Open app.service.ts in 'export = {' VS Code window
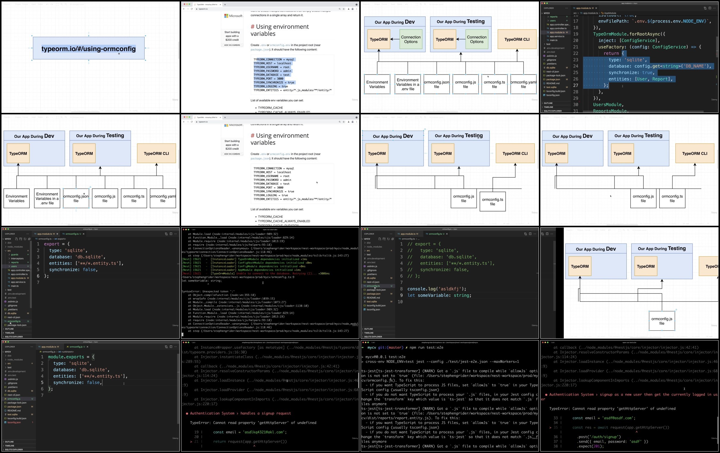This screenshot has height=453, width=720. 18,282
